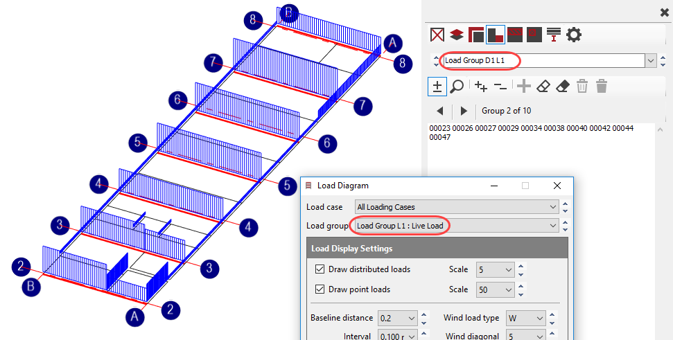Close the side panel with X
Screen dimensions: 673x340
(x=665, y=13)
